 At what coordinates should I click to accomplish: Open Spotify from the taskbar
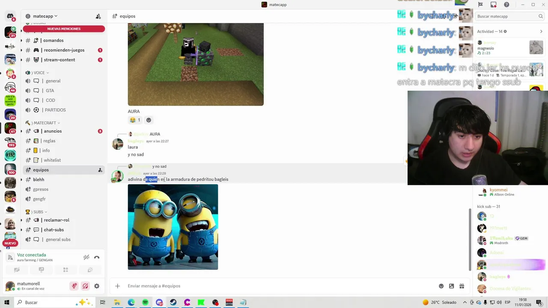pyautogui.click(x=145, y=302)
